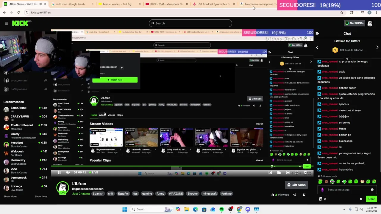This screenshot has width=381, height=214.
Task: Open TheBurntPeanut channel in sidebar
Action: [x=25, y=127]
